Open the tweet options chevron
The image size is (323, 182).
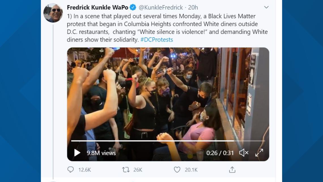pos(266,7)
